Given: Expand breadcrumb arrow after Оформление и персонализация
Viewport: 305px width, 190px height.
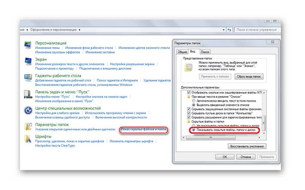Looking at the screenshot, I should click(x=80, y=30).
